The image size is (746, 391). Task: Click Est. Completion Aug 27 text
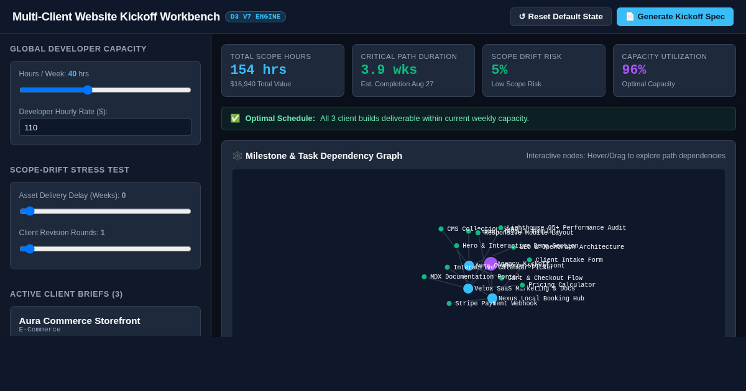tap(397, 84)
